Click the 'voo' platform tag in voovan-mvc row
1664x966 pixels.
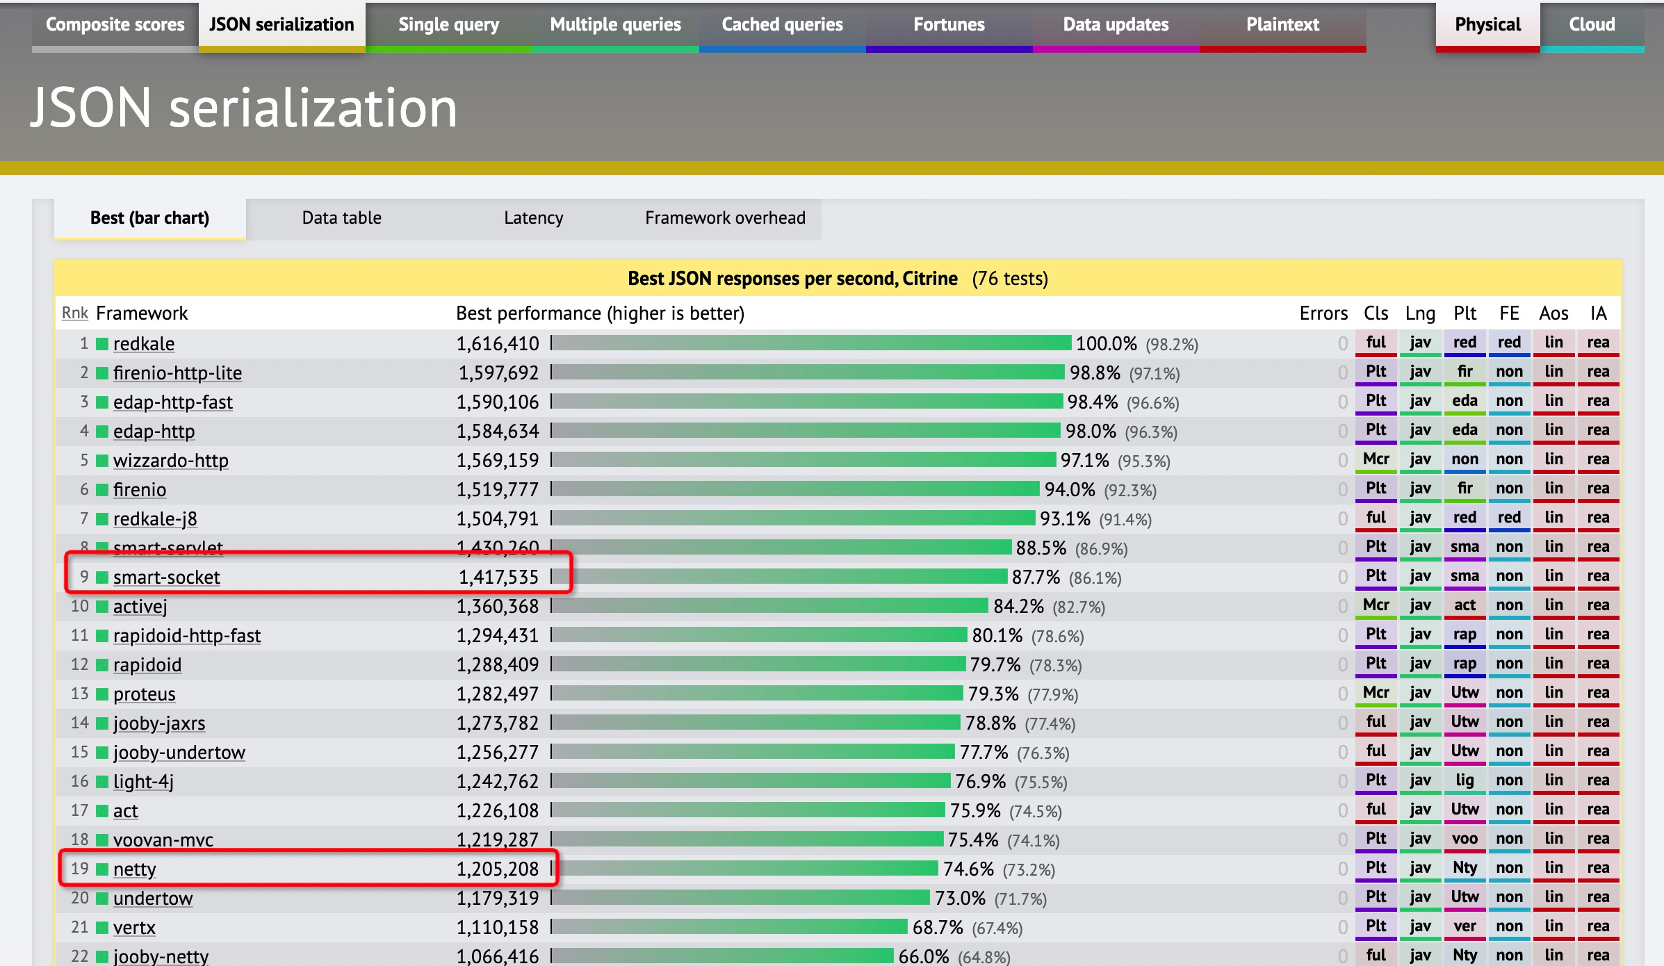pos(1465,839)
